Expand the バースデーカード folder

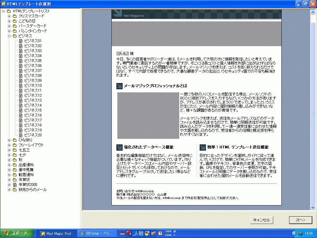[9, 26]
